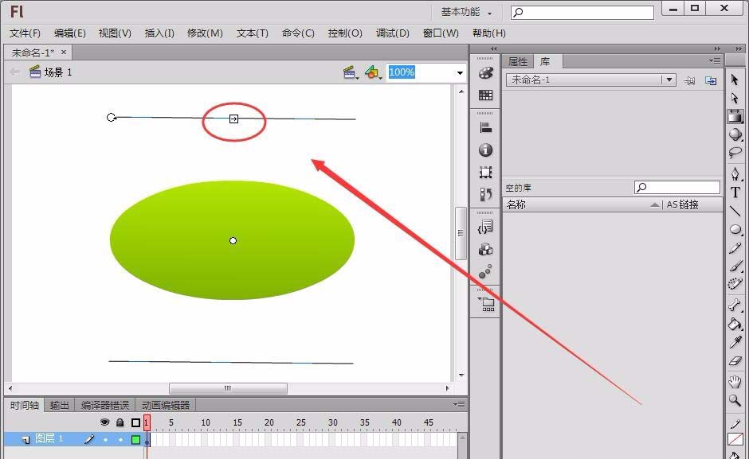Select the Bone tool
The width and height of the screenshot is (749, 459).
click(x=735, y=305)
